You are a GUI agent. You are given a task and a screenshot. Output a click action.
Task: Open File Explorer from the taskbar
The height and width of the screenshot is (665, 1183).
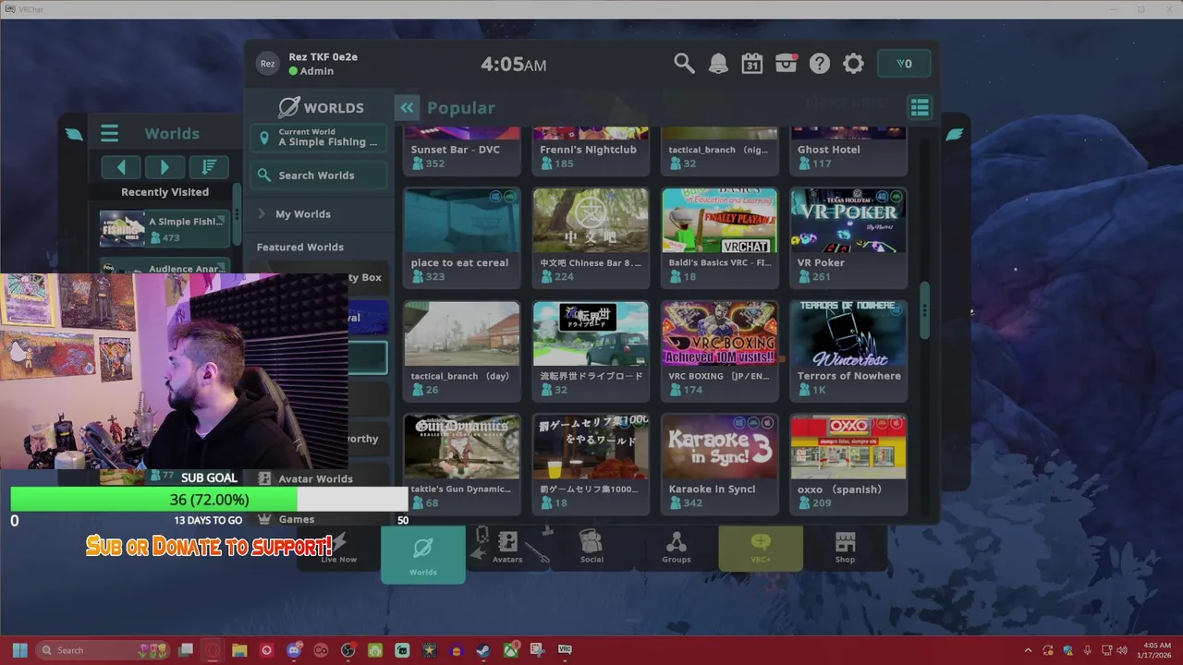[x=239, y=650]
